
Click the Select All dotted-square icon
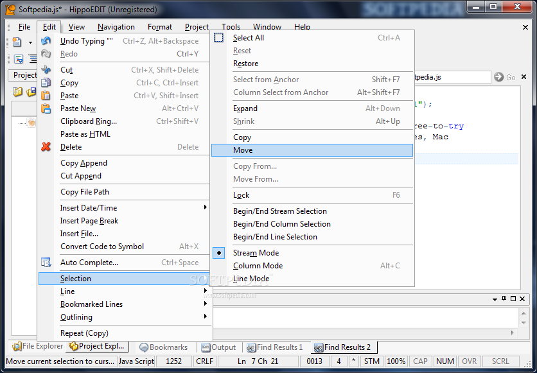pos(218,37)
